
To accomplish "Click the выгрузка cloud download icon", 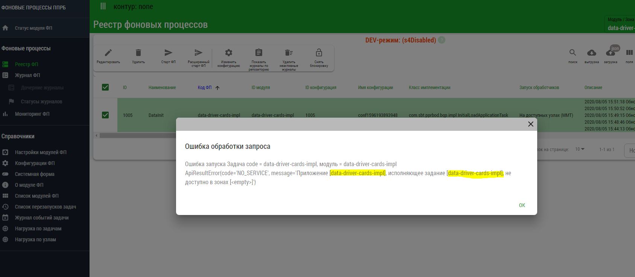I will coord(591,53).
